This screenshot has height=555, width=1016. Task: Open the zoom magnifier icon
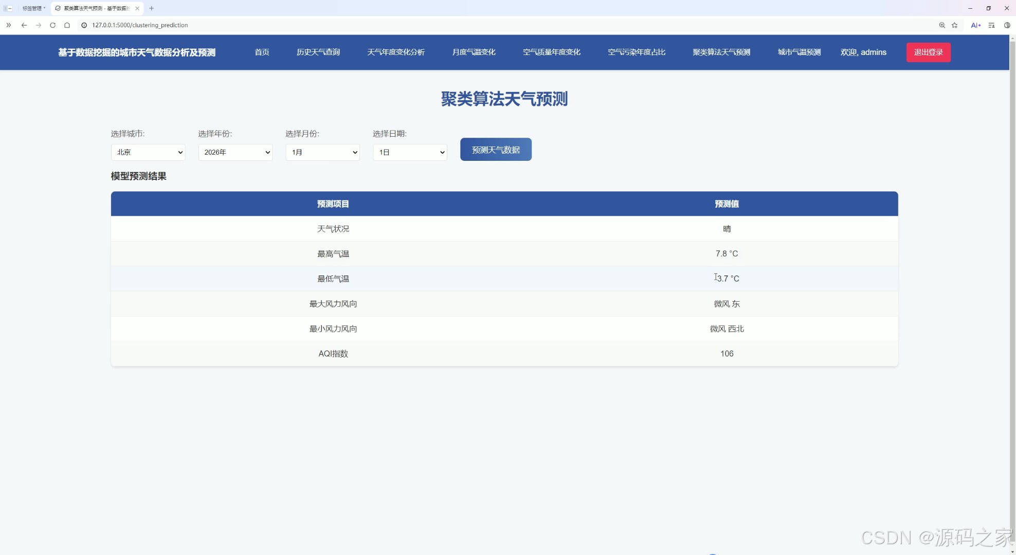[x=942, y=25]
